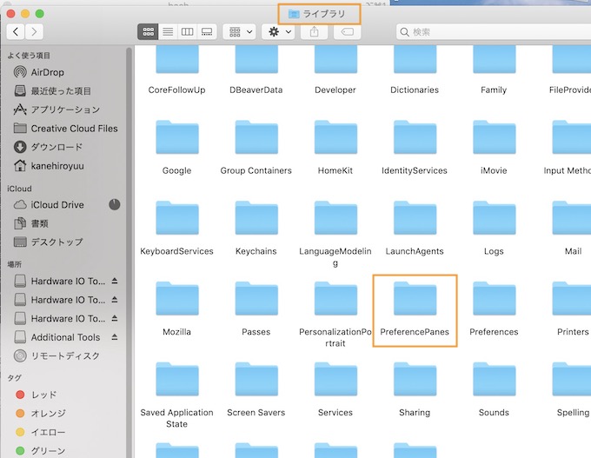Image resolution: width=591 pixels, height=458 pixels.
Task: Select the レッド tag
Action: (37, 395)
